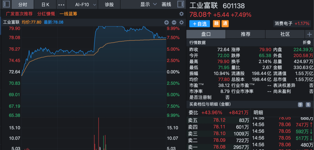Viewport: 314px width, 150px height.
Task: Select the 卖一 order row at 78.08
Action: (218, 147)
